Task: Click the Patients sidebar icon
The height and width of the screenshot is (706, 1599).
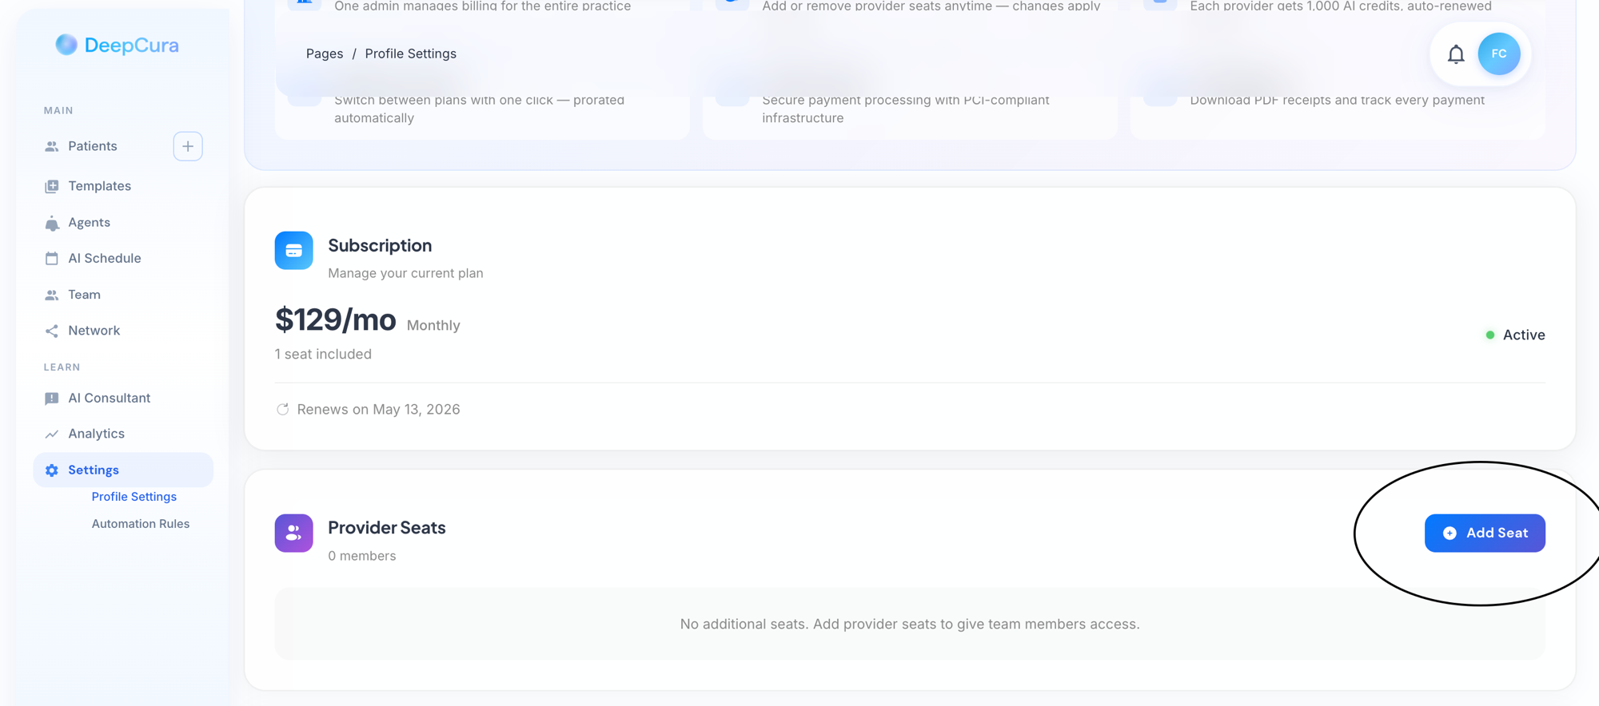Action: pyautogui.click(x=52, y=146)
